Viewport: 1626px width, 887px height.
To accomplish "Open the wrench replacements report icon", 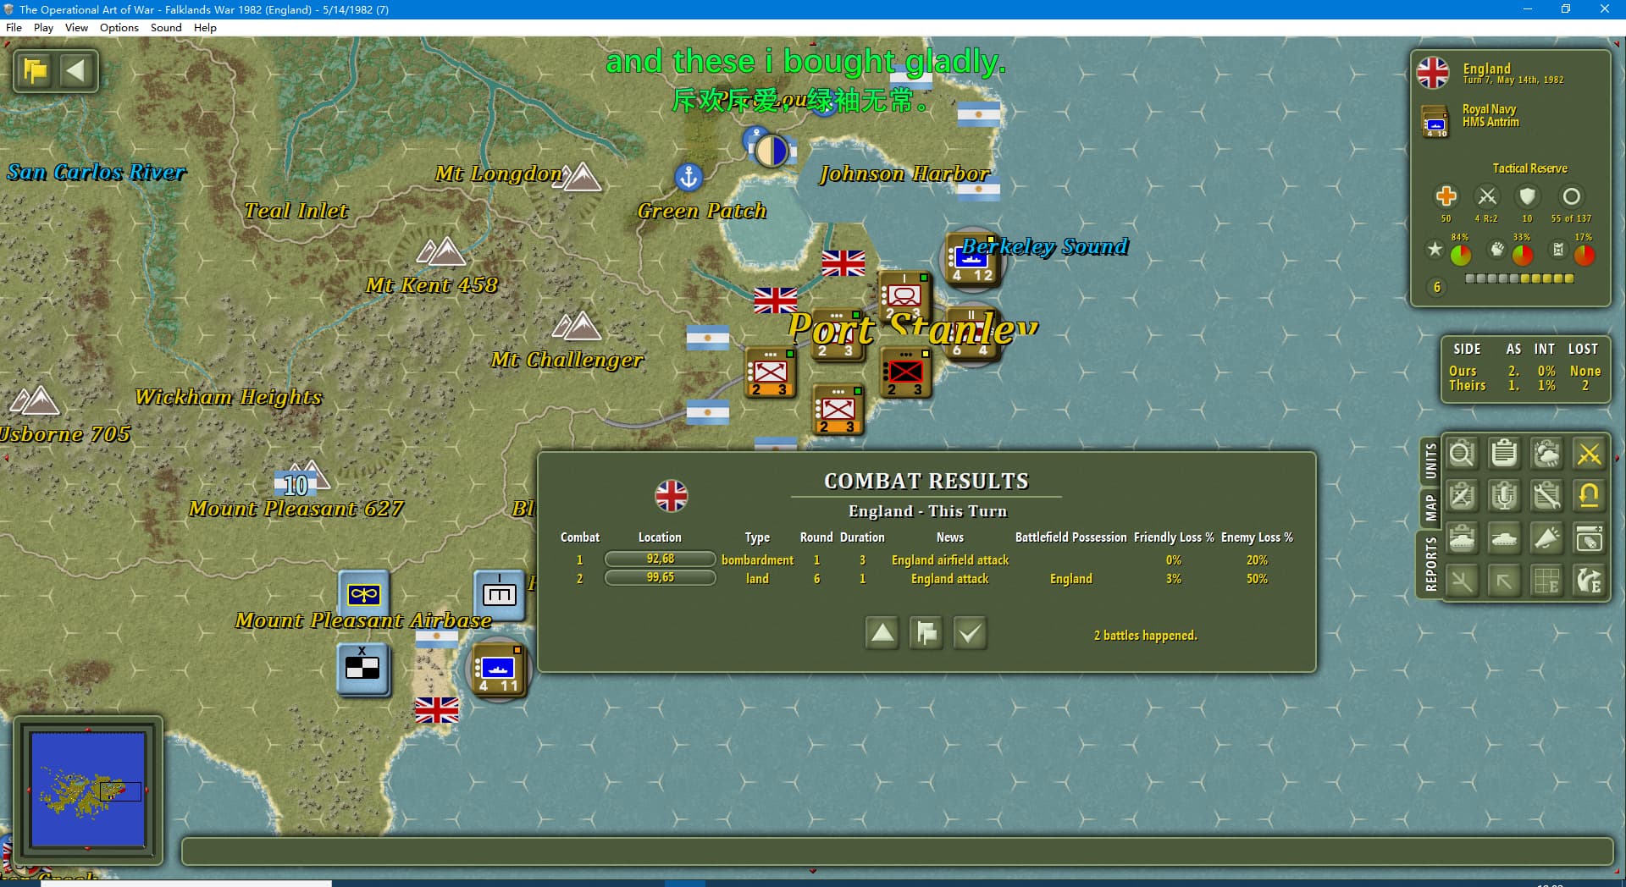I will point(1546,496).
